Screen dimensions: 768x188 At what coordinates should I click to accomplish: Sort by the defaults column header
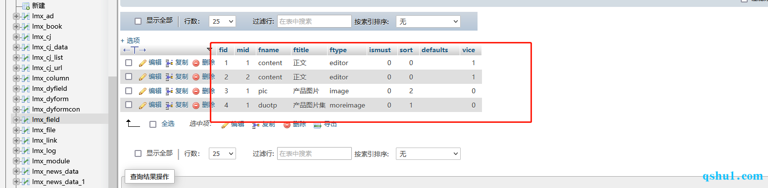[x=435, y=50]
